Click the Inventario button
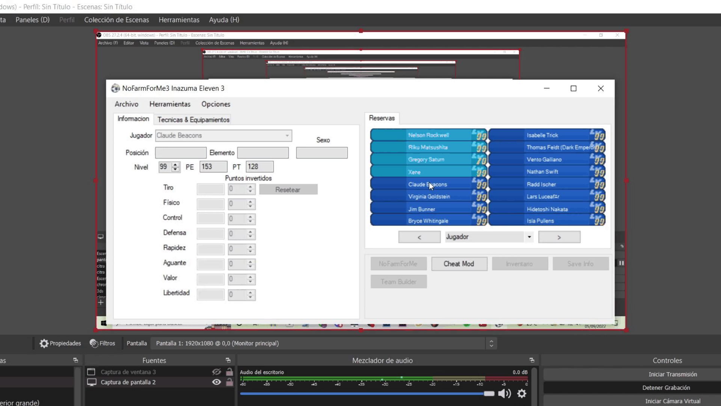 pos(520,264)
